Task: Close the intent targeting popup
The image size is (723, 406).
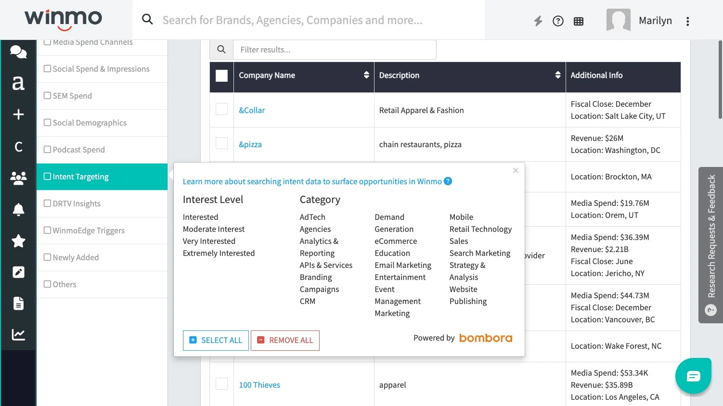Action: tap(516, 170)
